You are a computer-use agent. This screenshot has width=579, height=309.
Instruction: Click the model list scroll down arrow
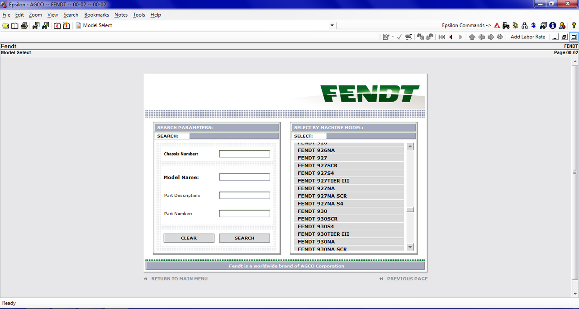[410, 247]
